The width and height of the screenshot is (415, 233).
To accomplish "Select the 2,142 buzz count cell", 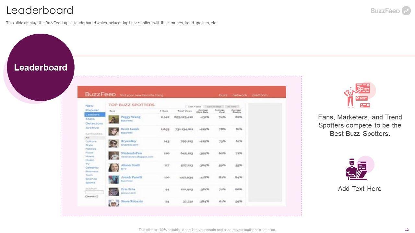I will pos(165,117).
